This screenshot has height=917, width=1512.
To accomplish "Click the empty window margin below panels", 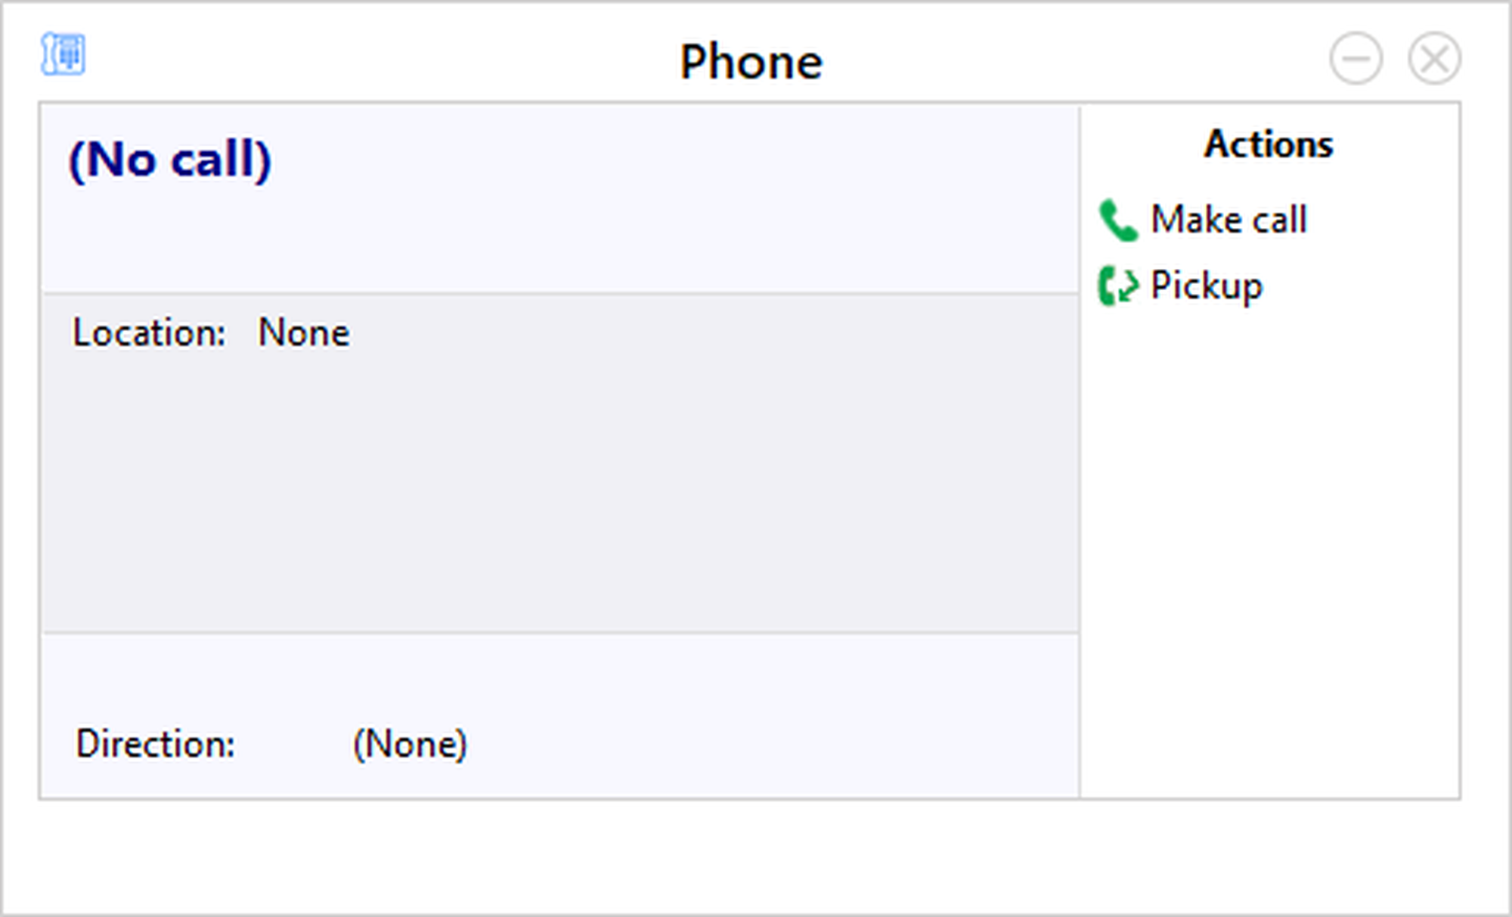I will (756, 857).
